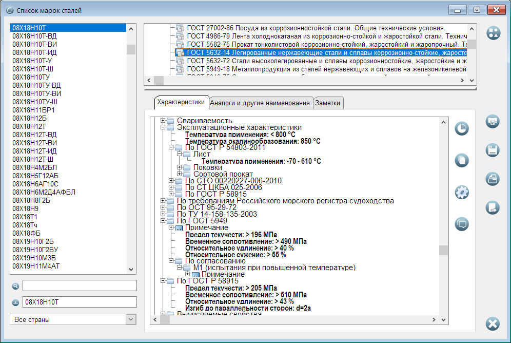Expand По СТО 00220227-006-2010 node
Image resolution: width=511 pixels, height=343 pixels.
point(171,181)
